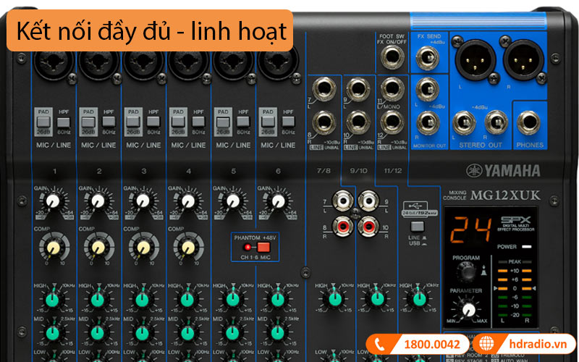Image resolution: width=579 pixels, height=362 pixels.
Task: Click the FX SEND output jack
Action: pos(428,58)
